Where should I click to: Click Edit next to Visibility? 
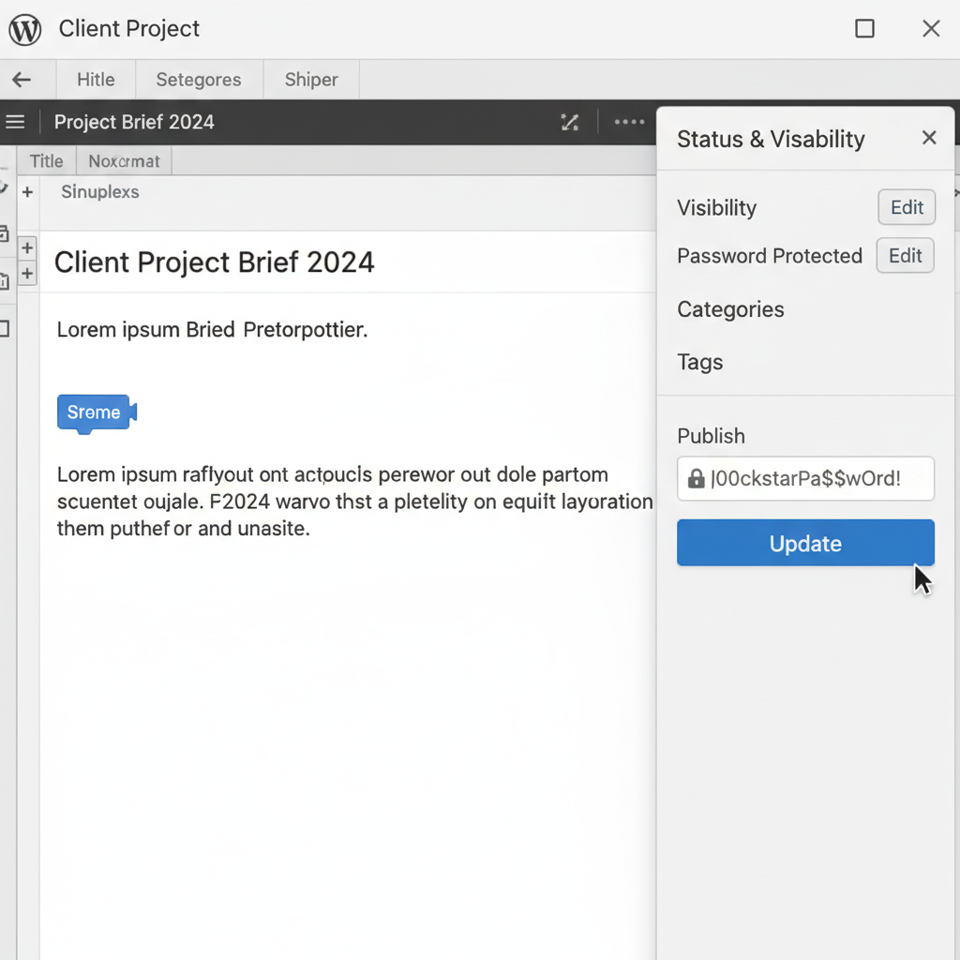pyautogui.click(x=907, y=207)
